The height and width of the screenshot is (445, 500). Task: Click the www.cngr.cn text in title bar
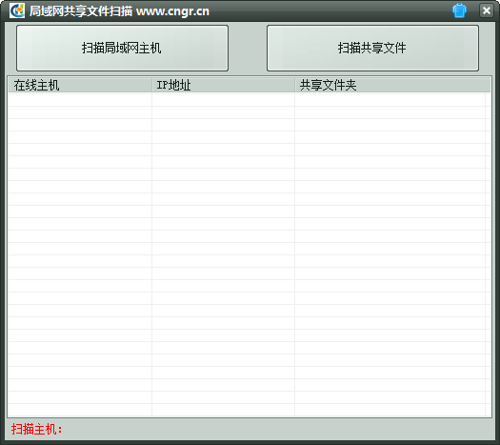(172, 11)
